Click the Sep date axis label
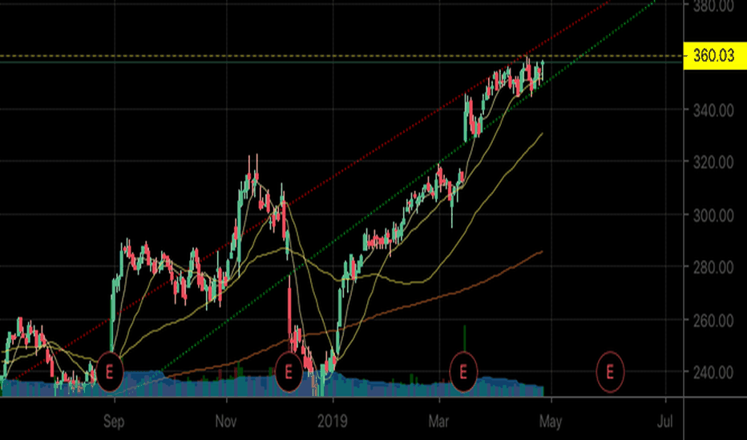The width and height of the screenshot is (747, 440). tap(114, 422)
